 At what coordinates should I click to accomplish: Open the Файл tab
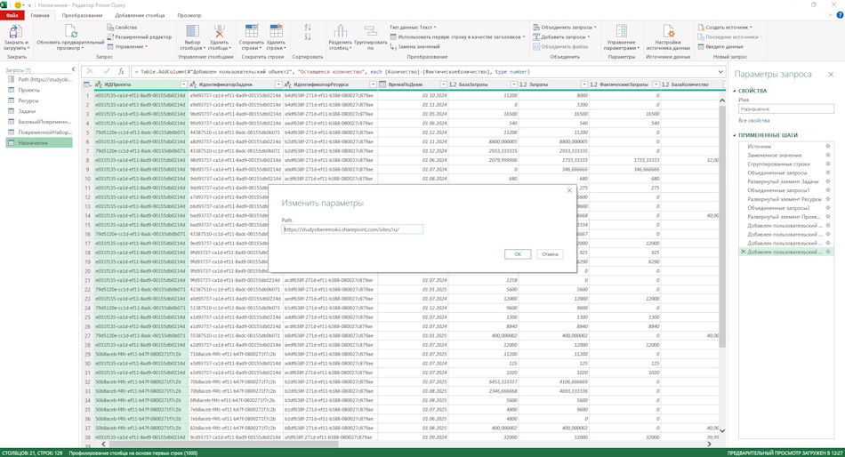coord(12,15)
